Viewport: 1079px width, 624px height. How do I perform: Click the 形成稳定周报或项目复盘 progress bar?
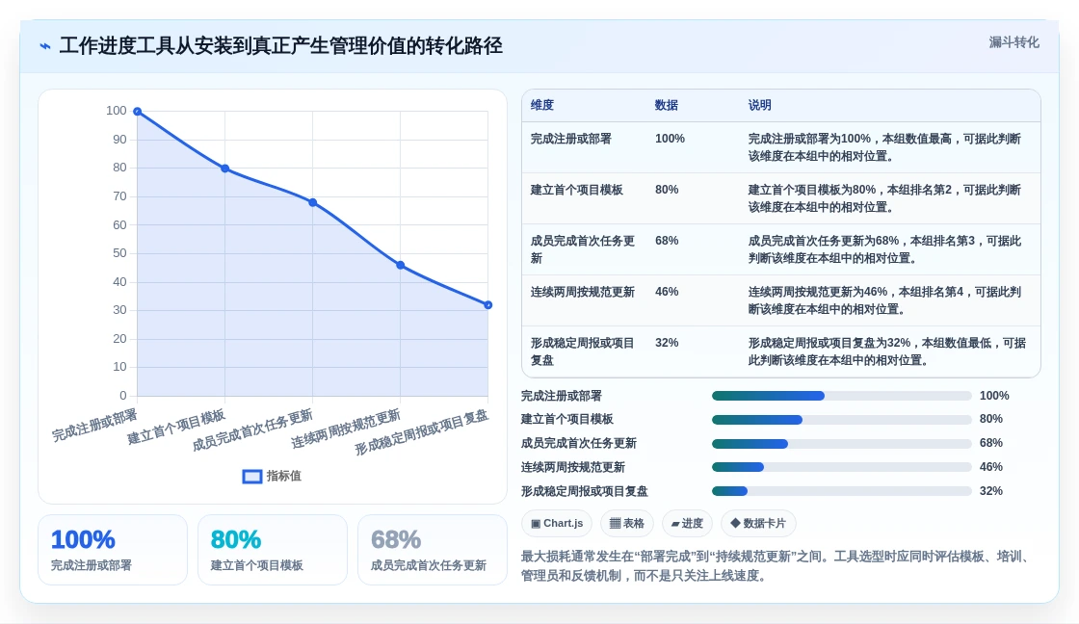click(842, 491)
